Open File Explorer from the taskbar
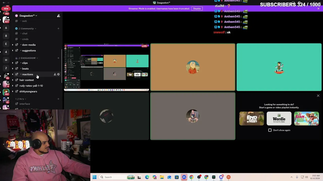This screenshot has width=323, height=181. (x=162, y=177)
